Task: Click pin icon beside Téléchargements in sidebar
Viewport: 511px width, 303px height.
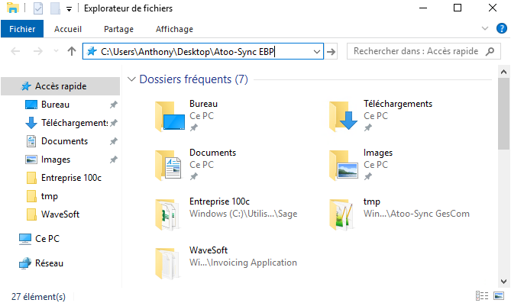Action: (x=113, y=123)
